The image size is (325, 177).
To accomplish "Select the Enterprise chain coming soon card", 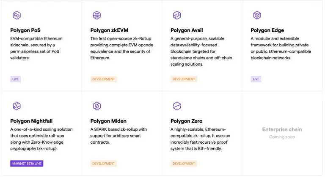I will 282,133.
